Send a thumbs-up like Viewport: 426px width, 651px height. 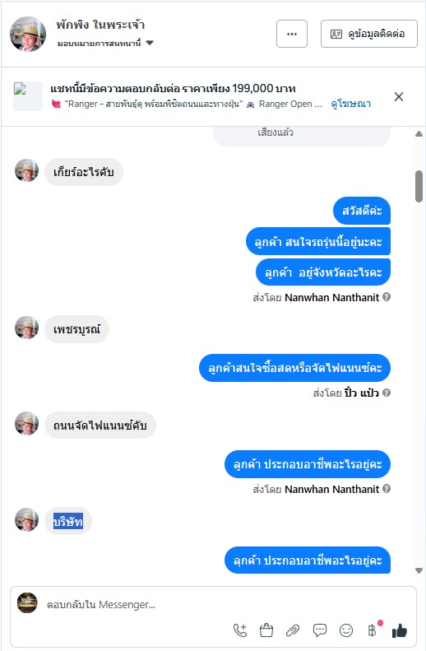[x=400, y=630]
